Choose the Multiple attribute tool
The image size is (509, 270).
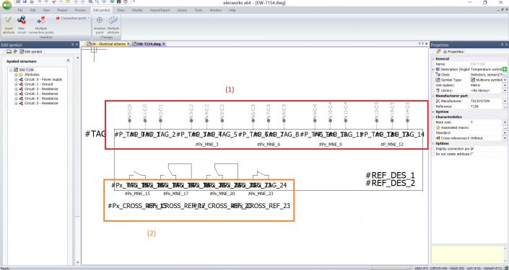pyautogui.click(x=113, y=24)
